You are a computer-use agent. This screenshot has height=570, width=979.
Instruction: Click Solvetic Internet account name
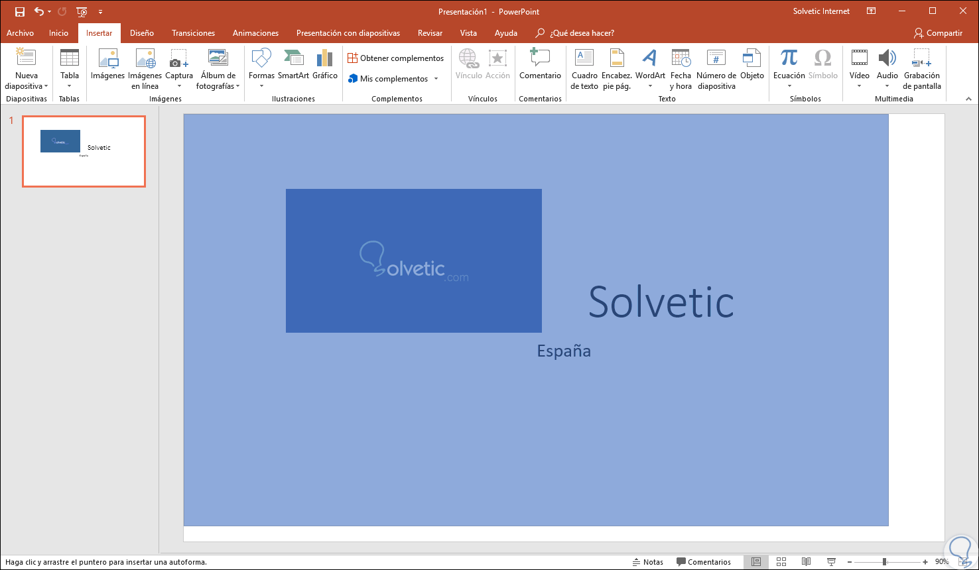coord(822,11)
